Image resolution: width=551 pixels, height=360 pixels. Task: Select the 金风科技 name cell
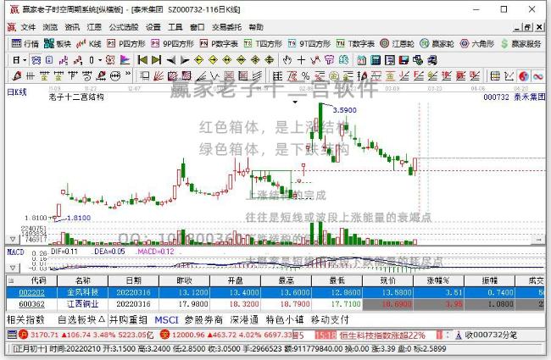(x=82, y=292)
